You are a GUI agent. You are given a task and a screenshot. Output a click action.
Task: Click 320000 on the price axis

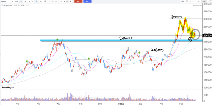[x=207, y=11]
